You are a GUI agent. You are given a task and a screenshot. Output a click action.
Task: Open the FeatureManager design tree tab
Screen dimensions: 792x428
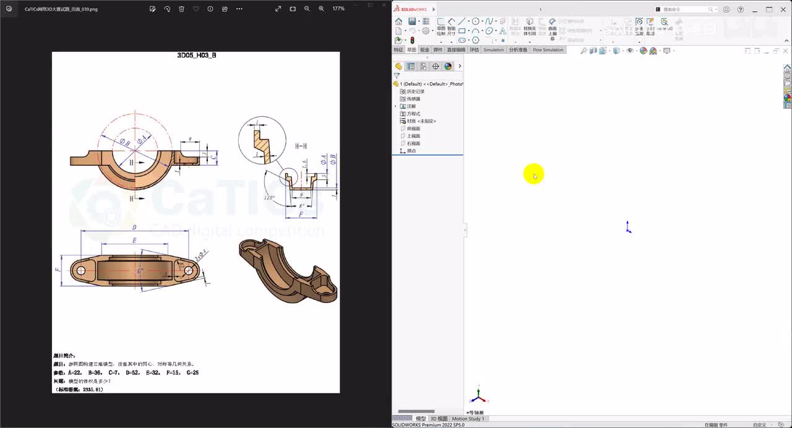tap(398, 66)
